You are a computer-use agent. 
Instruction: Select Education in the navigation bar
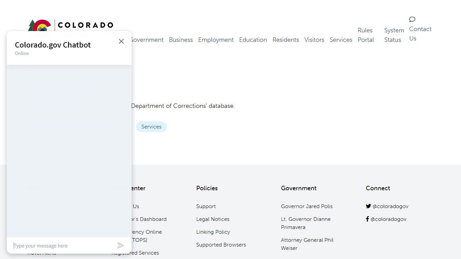tap(253, 40)
